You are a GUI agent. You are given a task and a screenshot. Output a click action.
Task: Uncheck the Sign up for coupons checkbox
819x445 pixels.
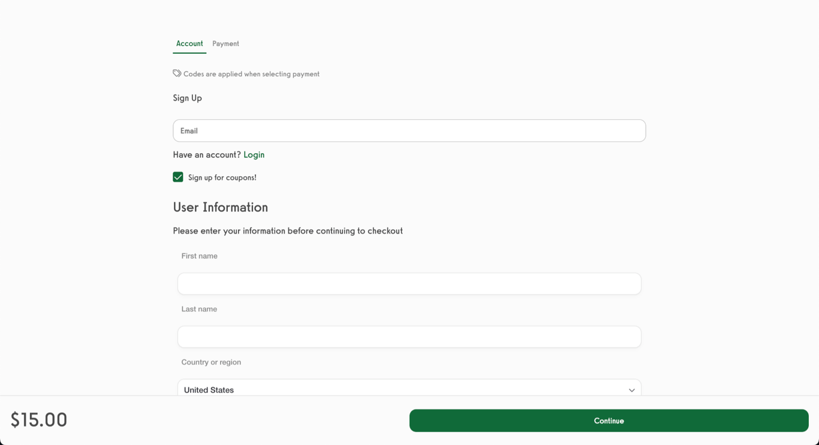pyautogui.click(x=178, y=177)
